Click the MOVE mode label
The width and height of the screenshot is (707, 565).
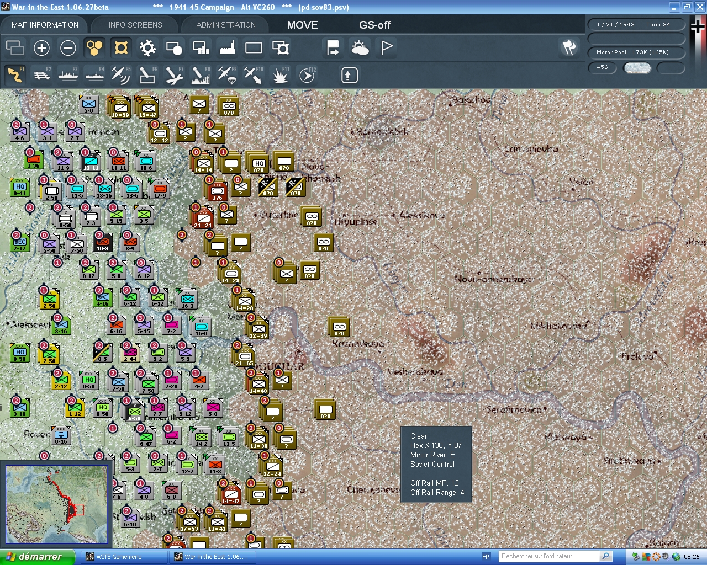click(x=302, y=25)
